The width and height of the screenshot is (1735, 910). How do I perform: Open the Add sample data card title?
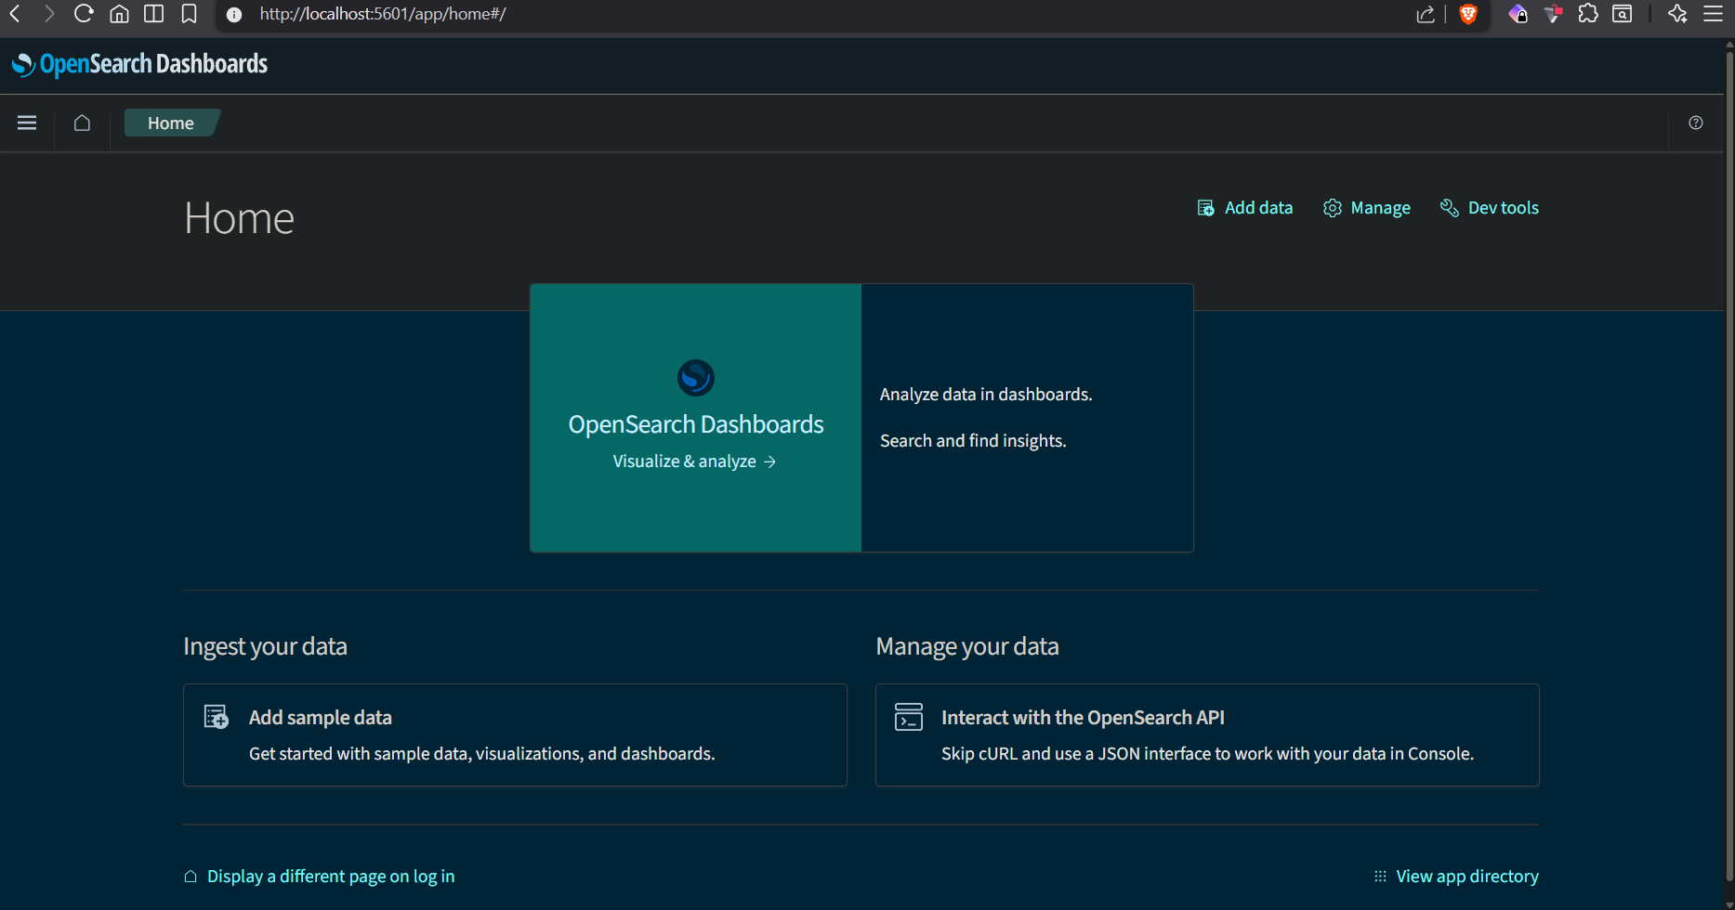(321, 718)
